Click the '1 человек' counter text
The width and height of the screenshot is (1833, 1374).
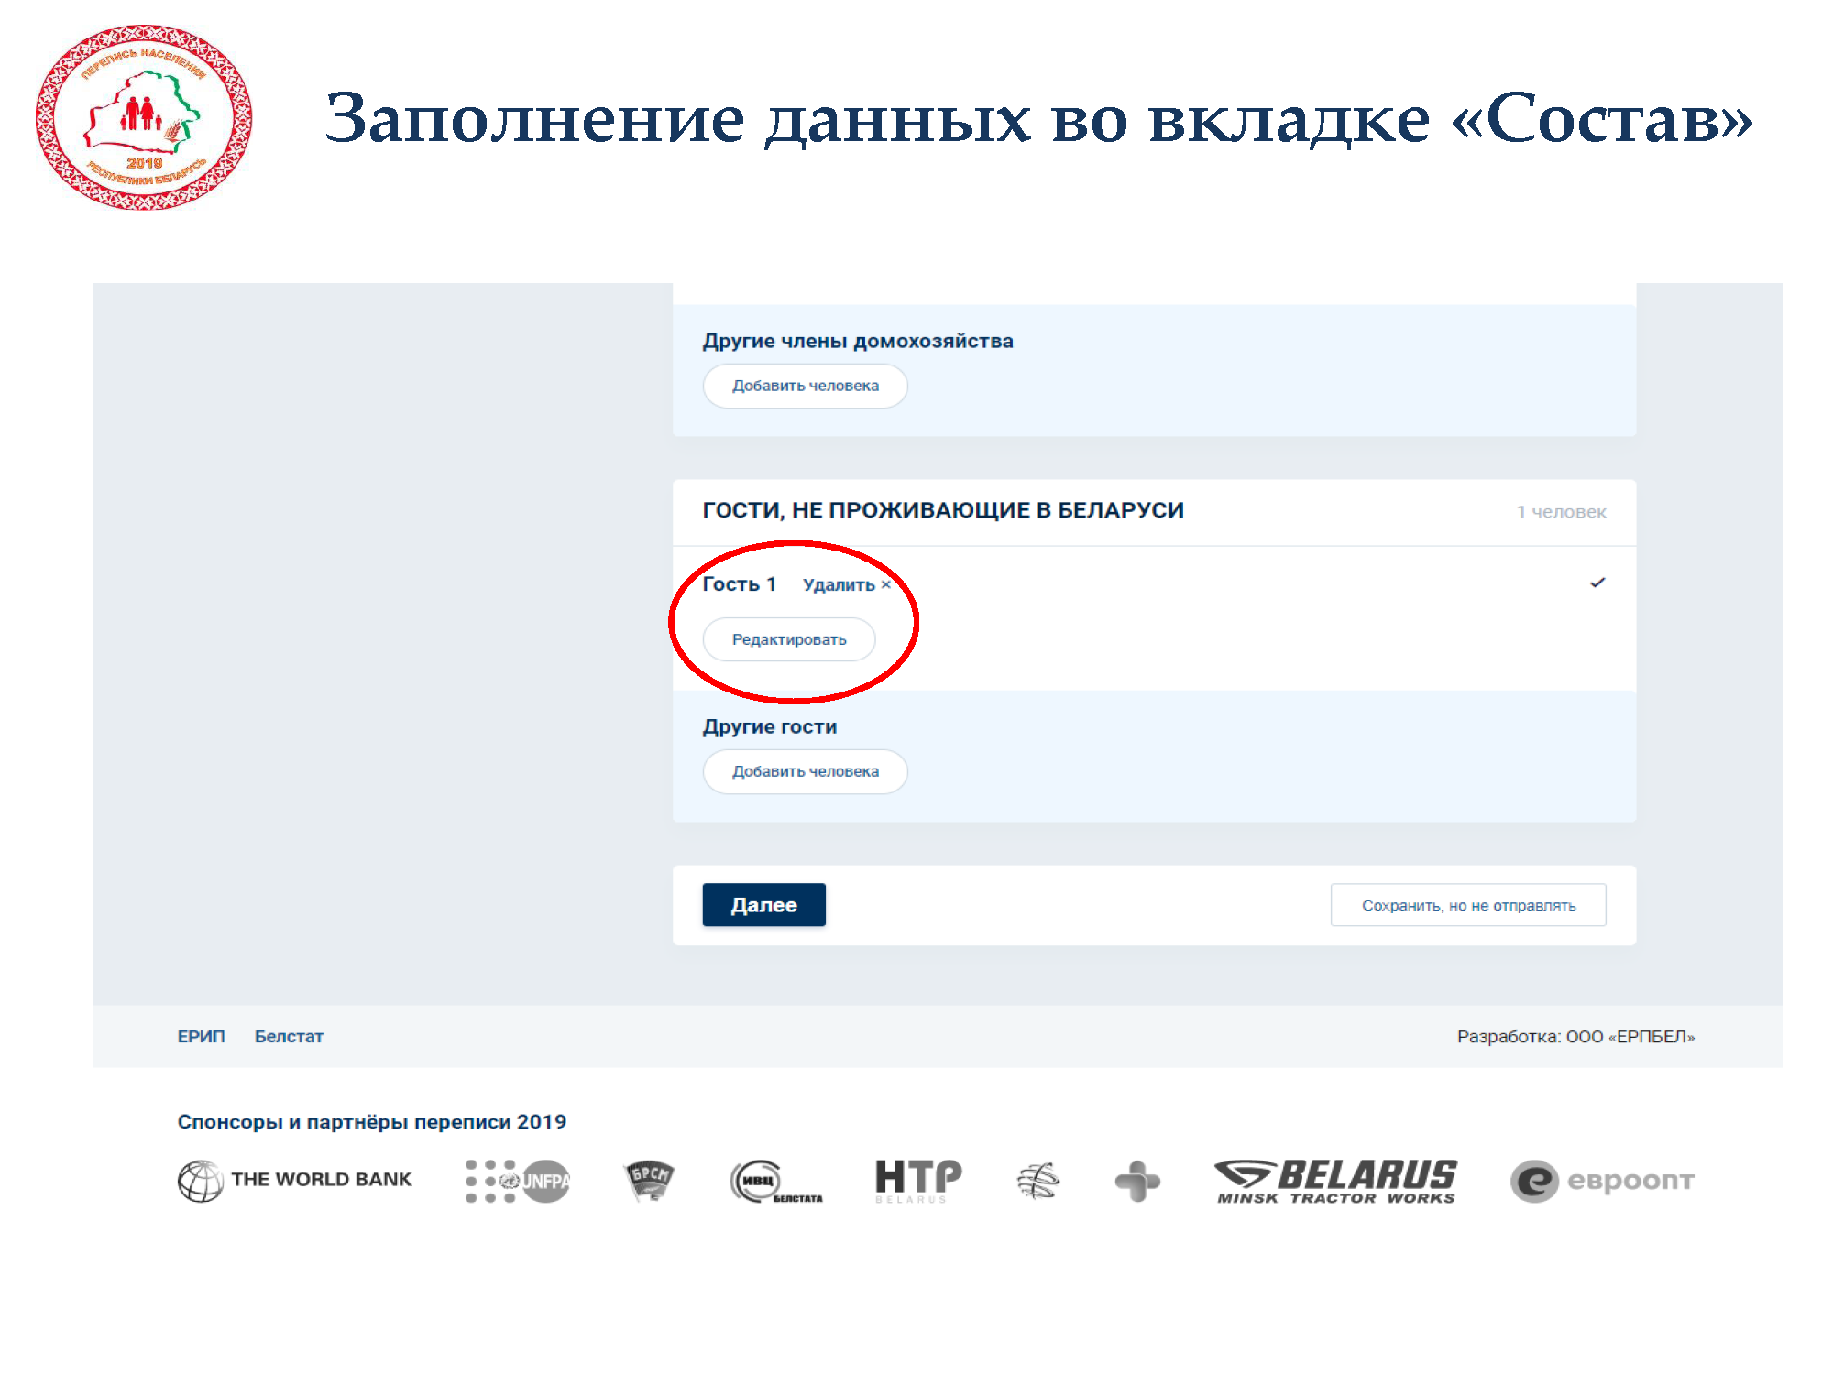tap(1561, 512)
